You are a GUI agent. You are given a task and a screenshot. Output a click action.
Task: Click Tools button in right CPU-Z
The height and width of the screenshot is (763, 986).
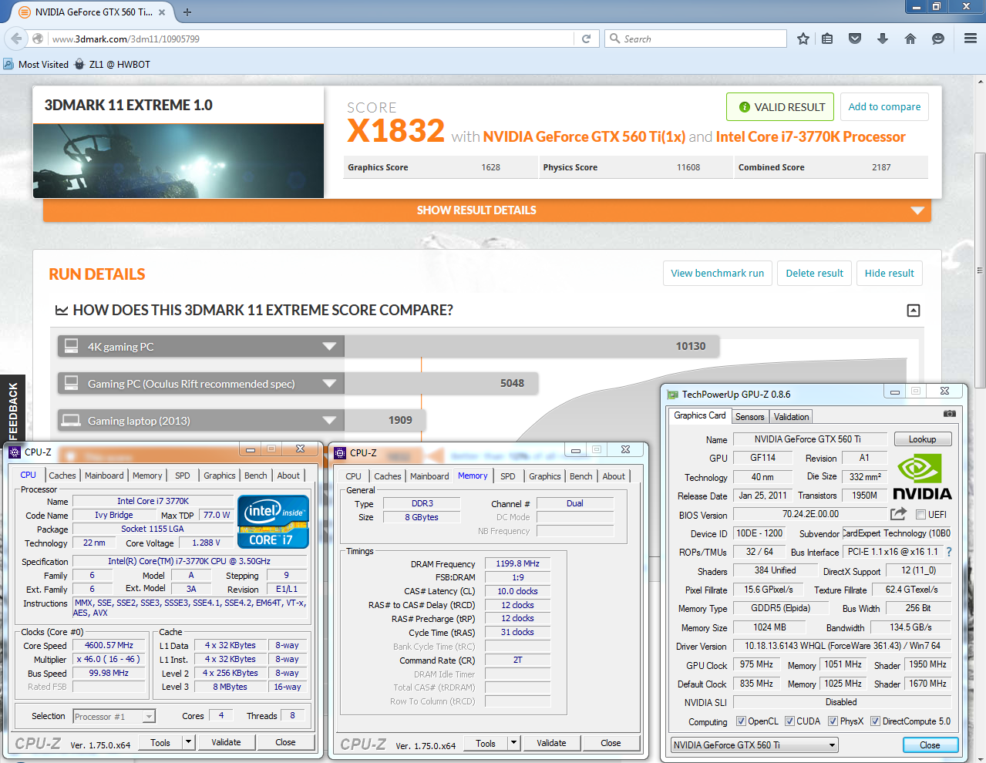486,743
